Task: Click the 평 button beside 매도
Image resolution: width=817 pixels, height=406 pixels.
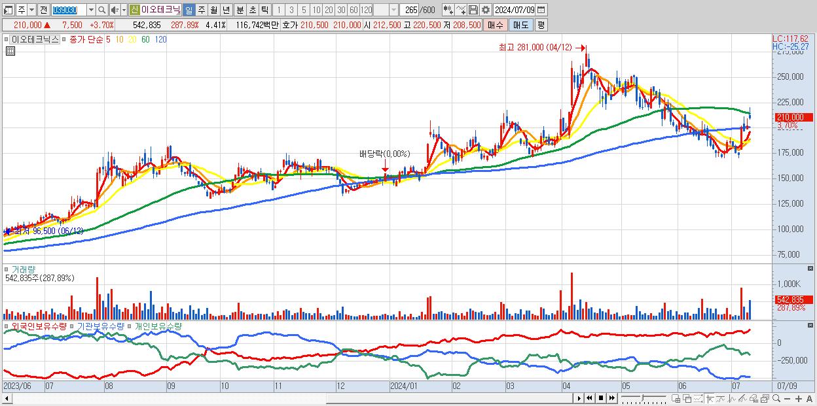Action: (541, 25)
